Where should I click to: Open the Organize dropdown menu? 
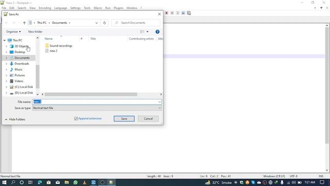point(13,32)
